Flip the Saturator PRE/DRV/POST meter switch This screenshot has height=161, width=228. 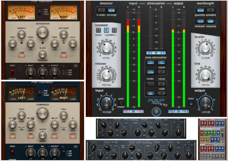pos(39,12)
